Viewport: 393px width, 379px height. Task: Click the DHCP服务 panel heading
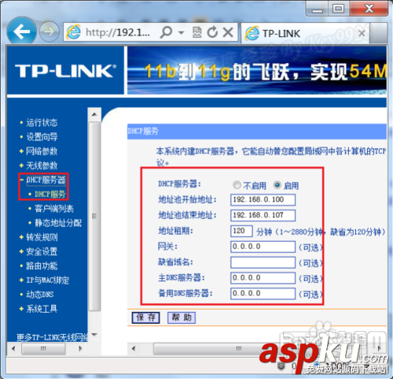pyautogui.click(x=143, y=131)
